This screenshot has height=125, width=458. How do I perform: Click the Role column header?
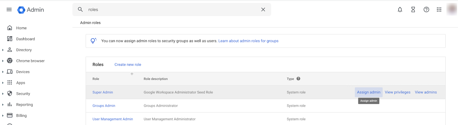(x=96, y=79)
